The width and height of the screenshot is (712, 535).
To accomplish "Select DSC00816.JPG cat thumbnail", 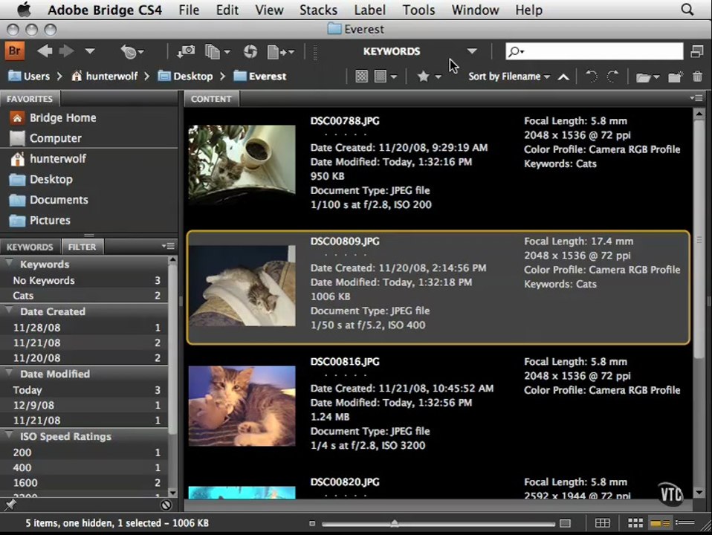I will pyautogui.click(x=242, y=406).
